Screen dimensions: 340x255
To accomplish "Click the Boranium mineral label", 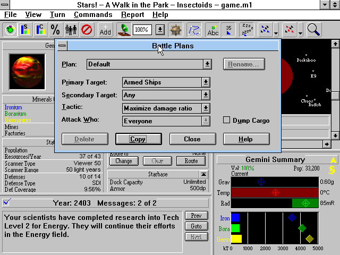I will click(15, 114).
